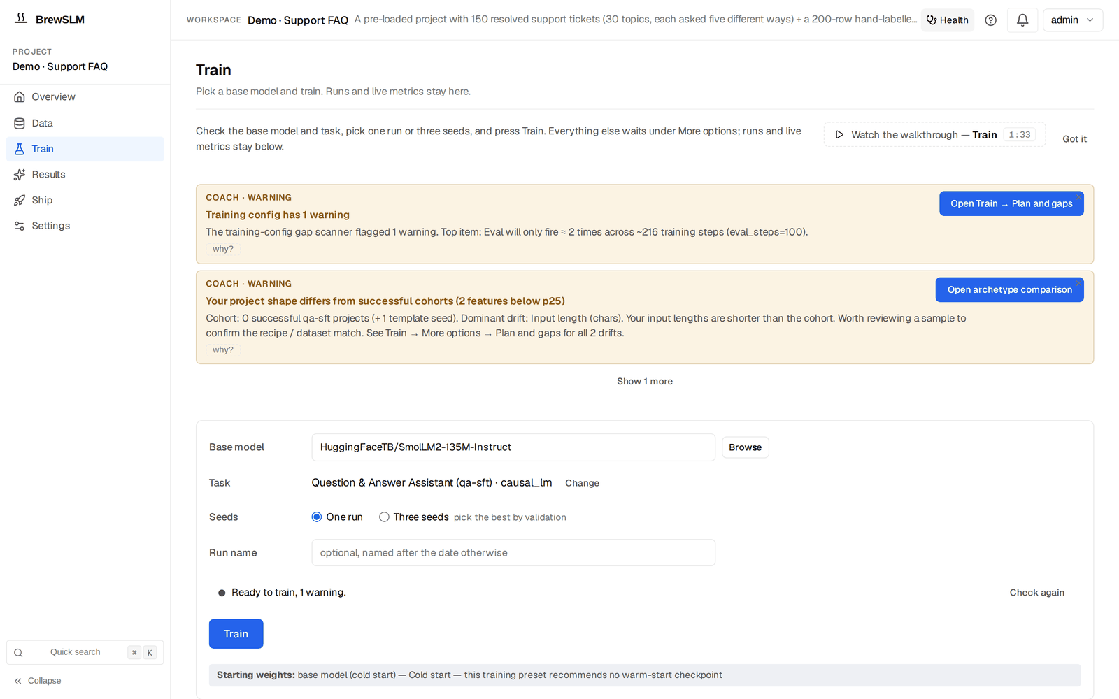Close the Training config warning banner

tap(1079, 196)
